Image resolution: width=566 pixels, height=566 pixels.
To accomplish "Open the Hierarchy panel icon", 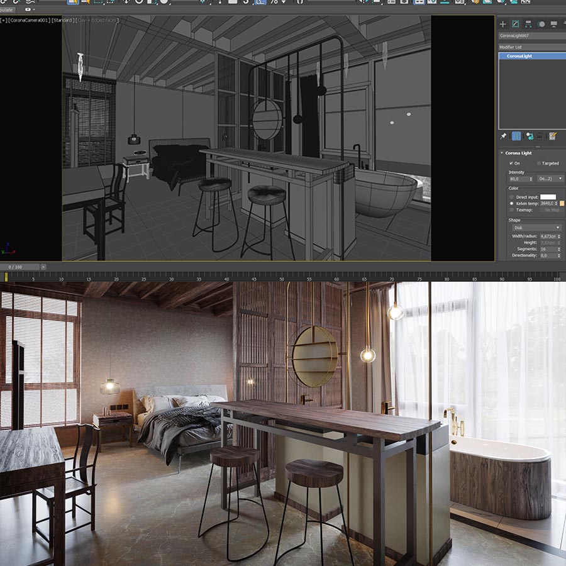I will 528,24.
